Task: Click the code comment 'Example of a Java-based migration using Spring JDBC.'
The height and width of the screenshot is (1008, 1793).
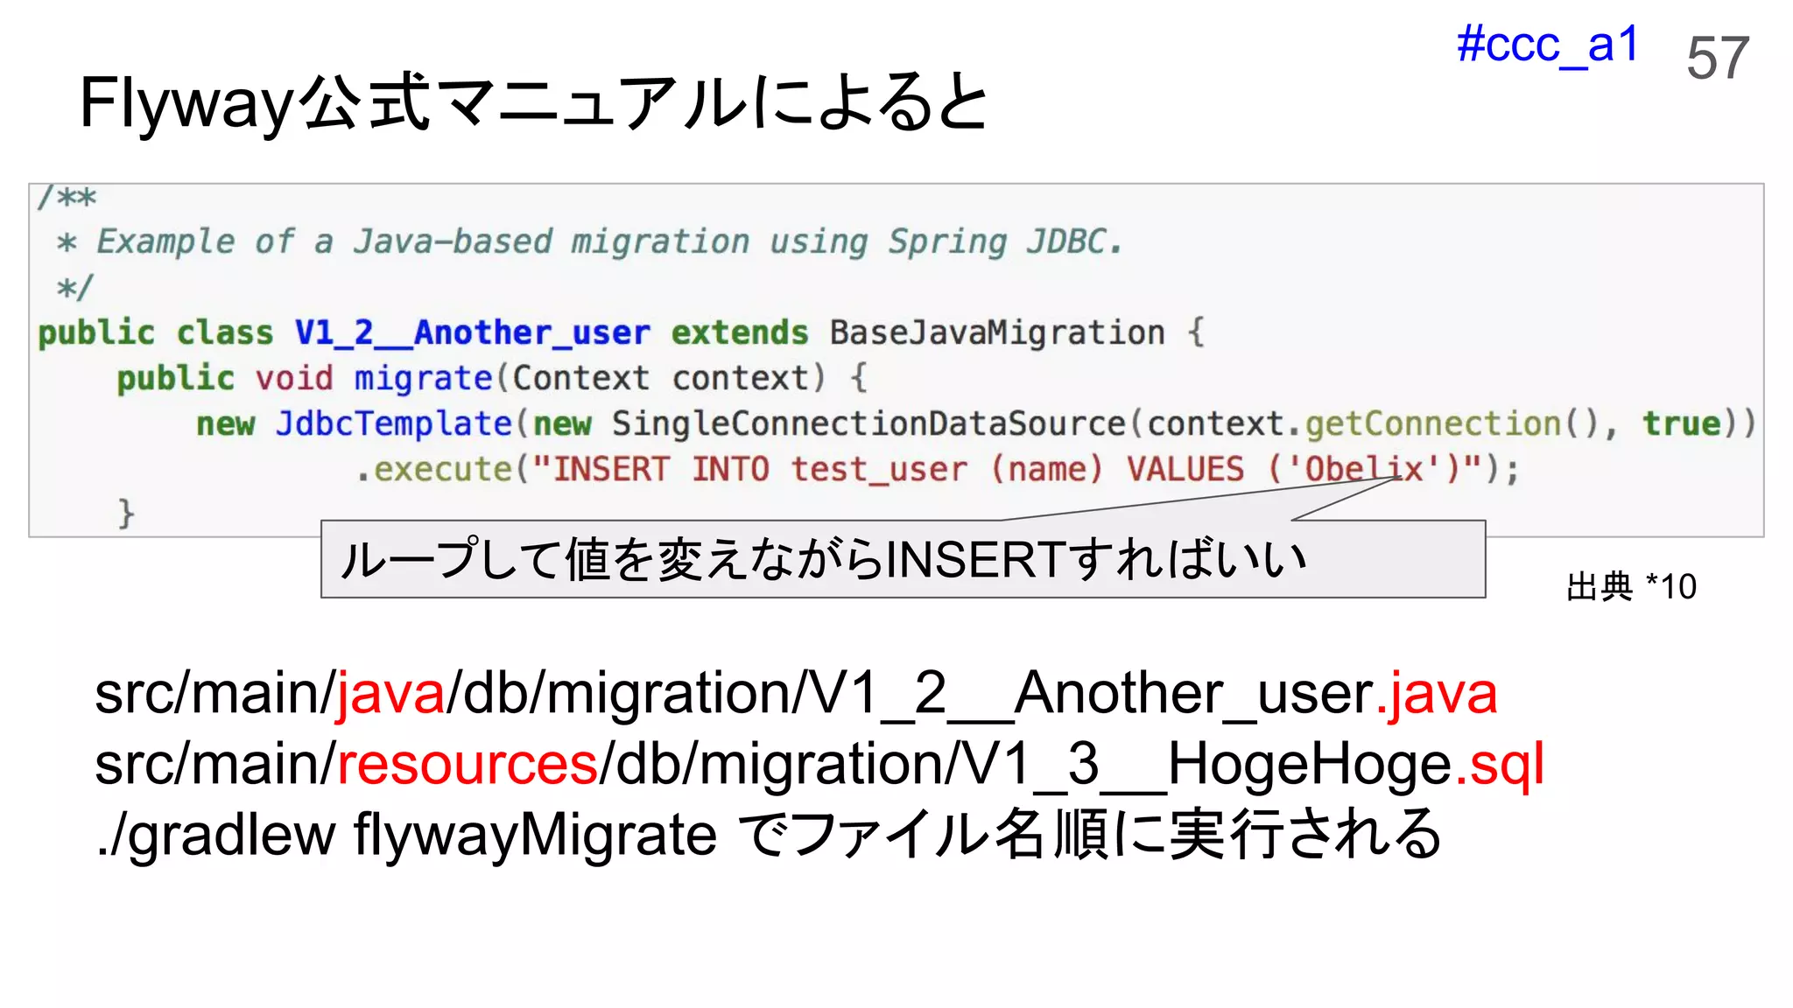Action: click(x=609, y=241)
